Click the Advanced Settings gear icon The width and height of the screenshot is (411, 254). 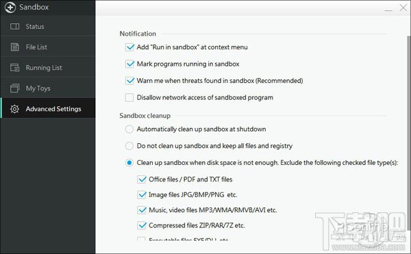14,109
